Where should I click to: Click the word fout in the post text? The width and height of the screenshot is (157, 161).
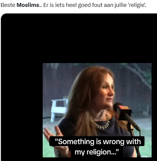point(97,5)
